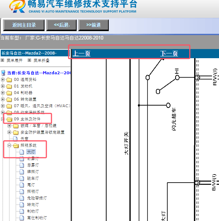Expand the 07 暖风、通风及空调 node
The height and width of the screenshot is (221, 219).
[x=3, y=106]
